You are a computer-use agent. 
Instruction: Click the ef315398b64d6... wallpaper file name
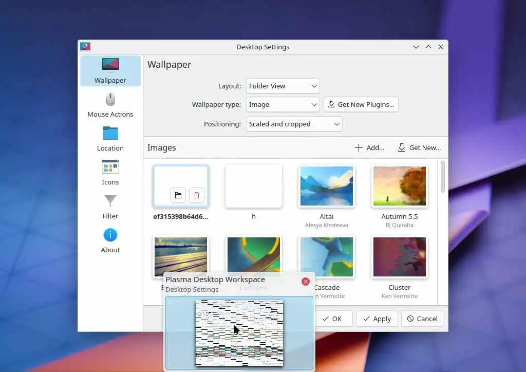(x=181, y=217)
